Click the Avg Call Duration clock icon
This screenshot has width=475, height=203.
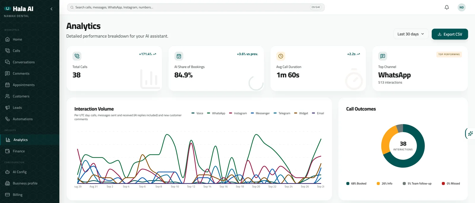pyautogui.click(x=281, y=56)
